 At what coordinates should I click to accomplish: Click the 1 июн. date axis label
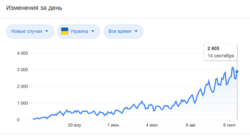114,125
